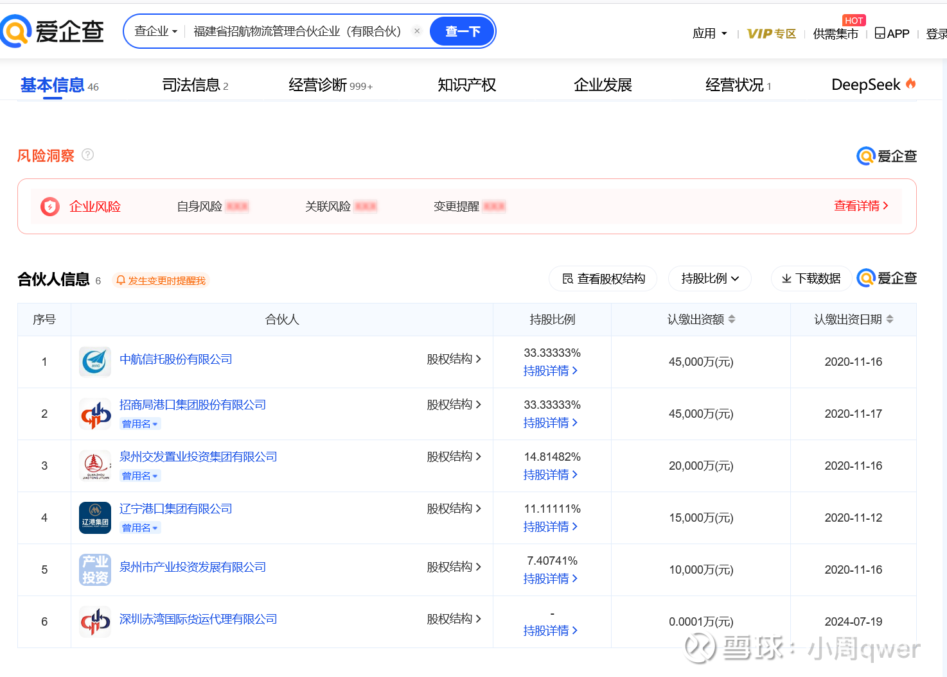Open 持股详情 for 7.40741% row
This screenshot has width=947, height=677.
pyautogui.click(x=551, y=579)
